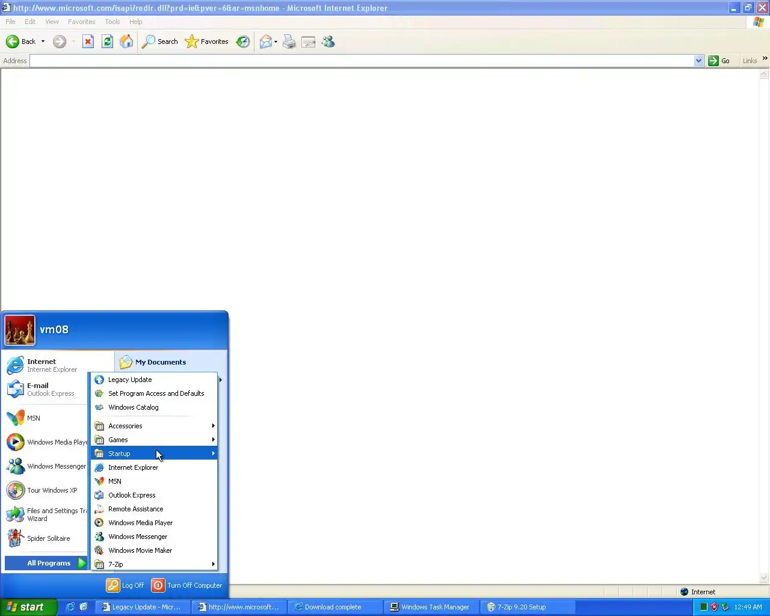The width and height of the screenshot is (770, 616).
Task: Switch to 7-Zip 9.20 Setup taskbar button
Action: coord(526,607)
